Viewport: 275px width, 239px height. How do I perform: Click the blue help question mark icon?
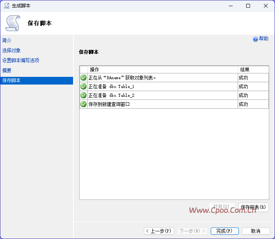[255, 39]
